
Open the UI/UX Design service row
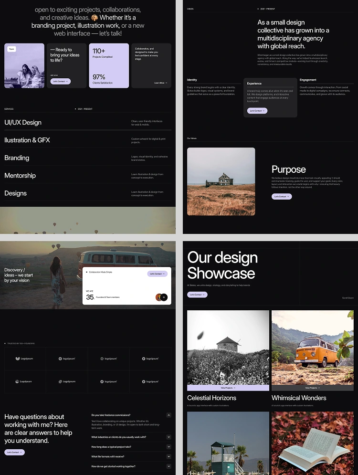(x=88, y=123)
